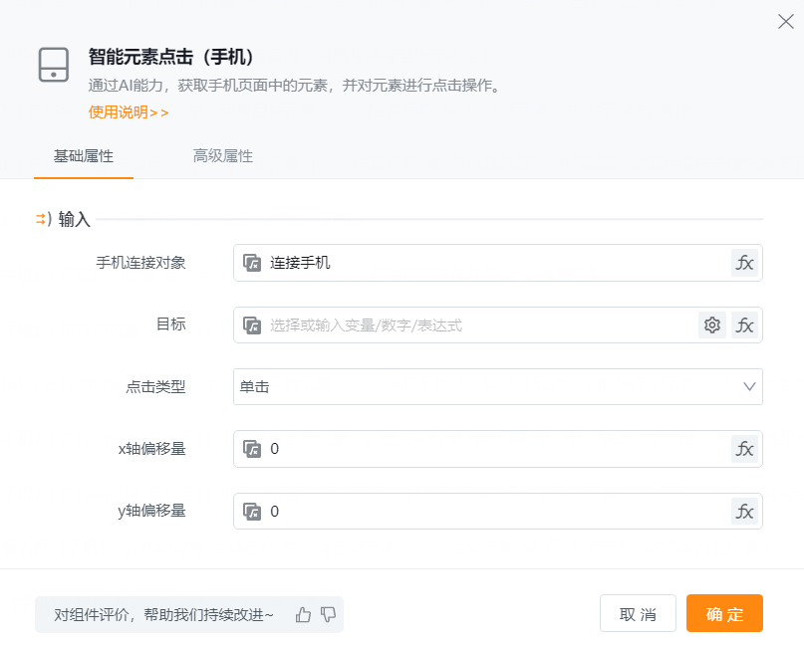This screenshot has height=647, width=804.
Task: Focus the 目标 input field
Action: (x=478, y=325)
